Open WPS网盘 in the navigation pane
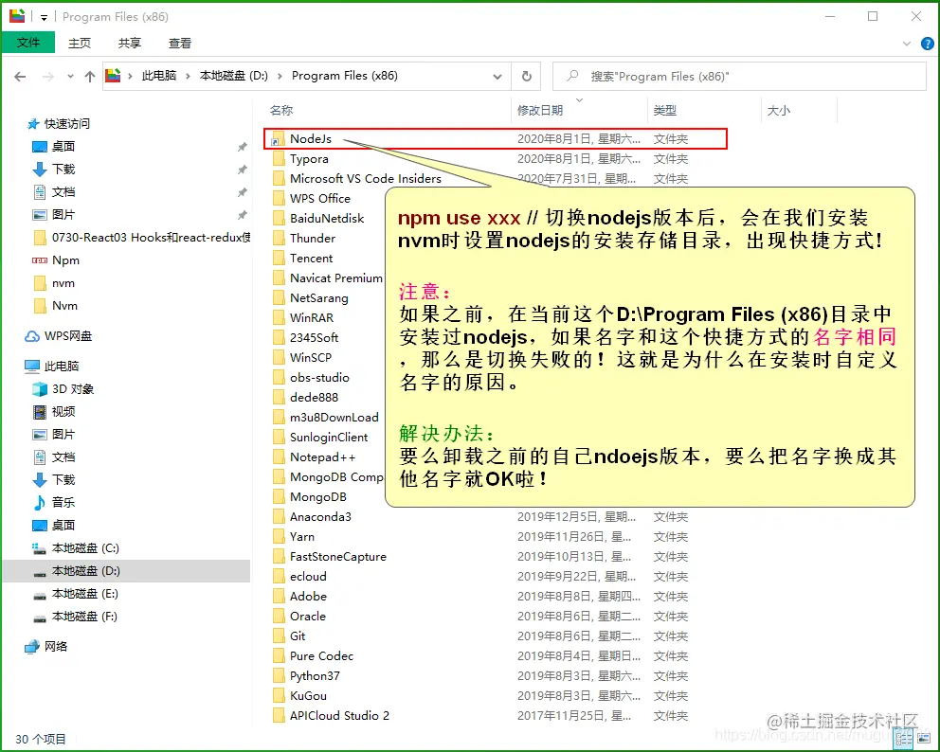The height and width of the screenshot is (752, 940). 58,336
